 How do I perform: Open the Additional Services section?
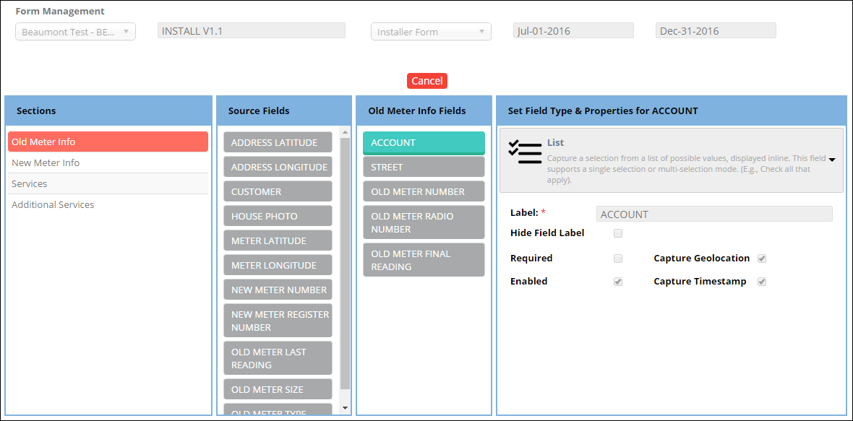[53, 205]
